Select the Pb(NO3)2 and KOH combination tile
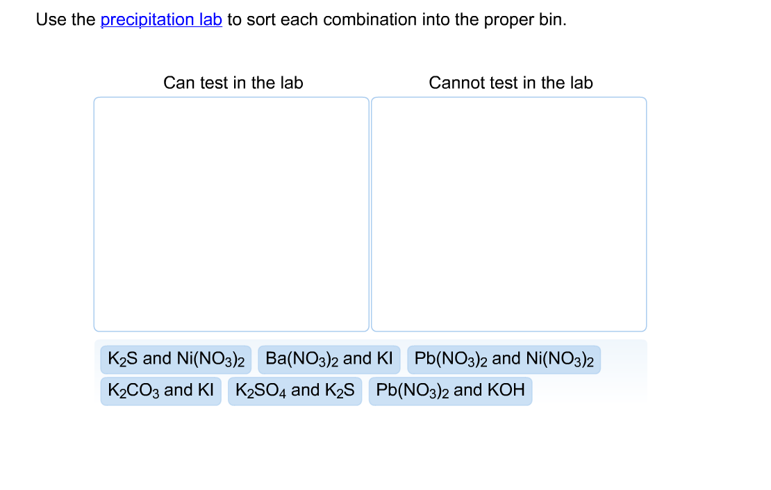This screenshot has height=490, width=771. tap(450, 390)
